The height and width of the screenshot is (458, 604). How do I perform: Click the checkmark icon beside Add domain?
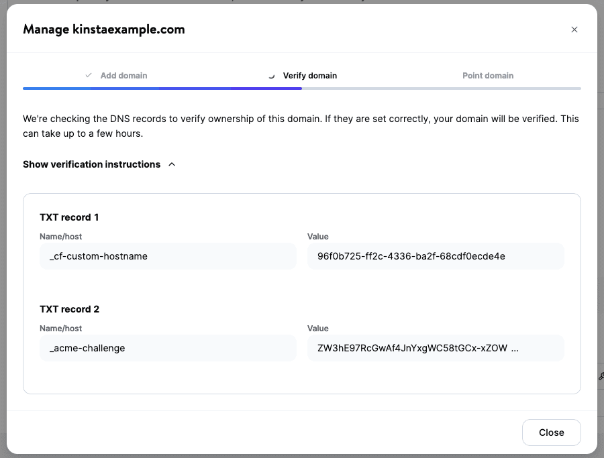click(x=88, y=75)
